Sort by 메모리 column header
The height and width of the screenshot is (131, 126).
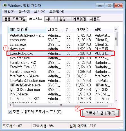tap(83, 30)
